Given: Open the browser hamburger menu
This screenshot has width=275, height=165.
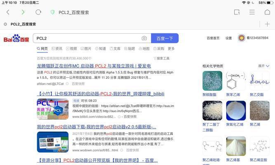Looking at the screenshot, I should [252, 12].
